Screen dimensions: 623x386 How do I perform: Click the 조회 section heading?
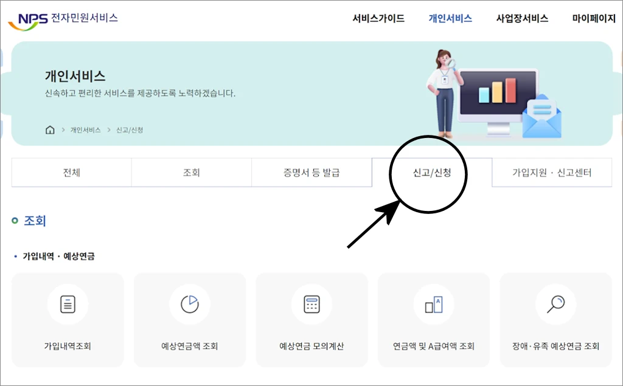35,221
